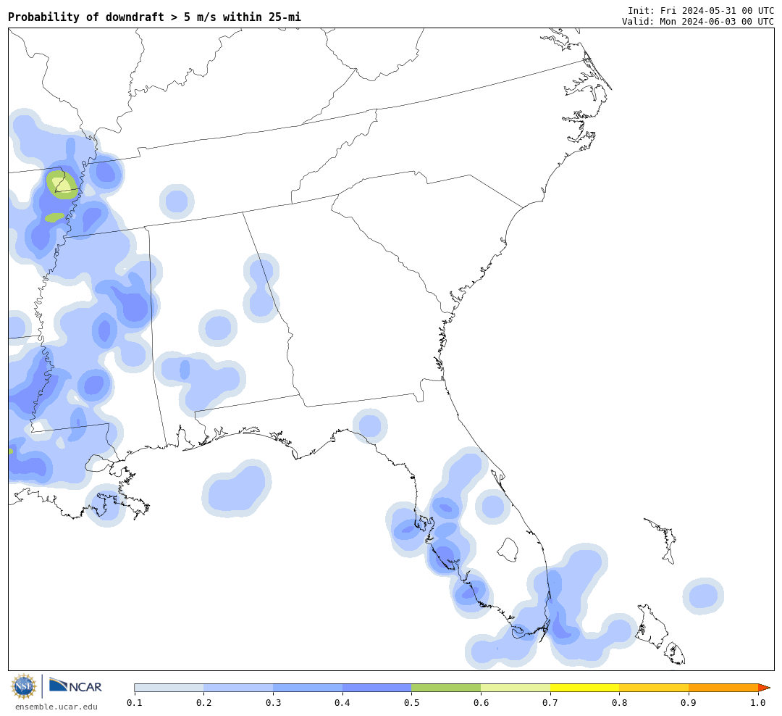Click the 0.6–0.7 pale yellow colorbar segment
The image size is (782, 716).
coord(516,688)
